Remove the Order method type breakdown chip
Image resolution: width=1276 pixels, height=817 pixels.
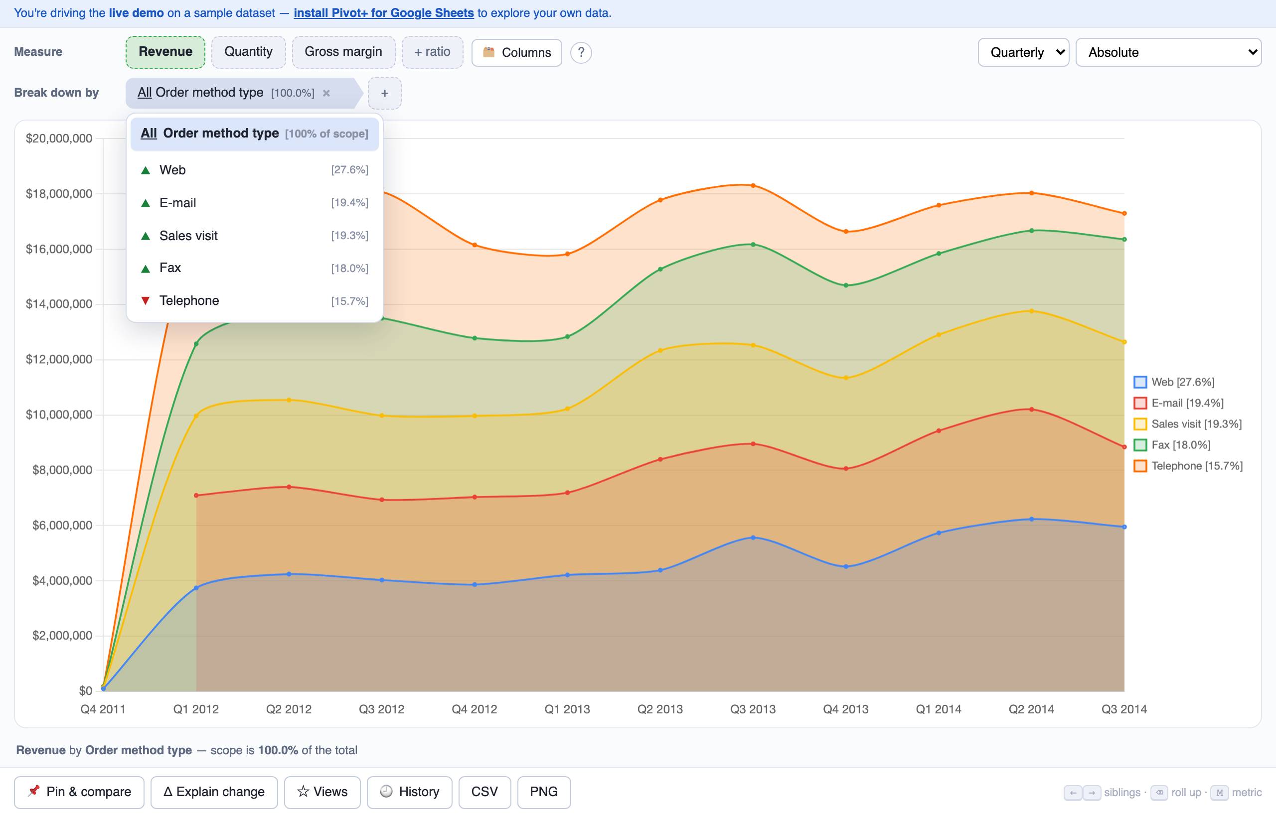pos(326,93)
